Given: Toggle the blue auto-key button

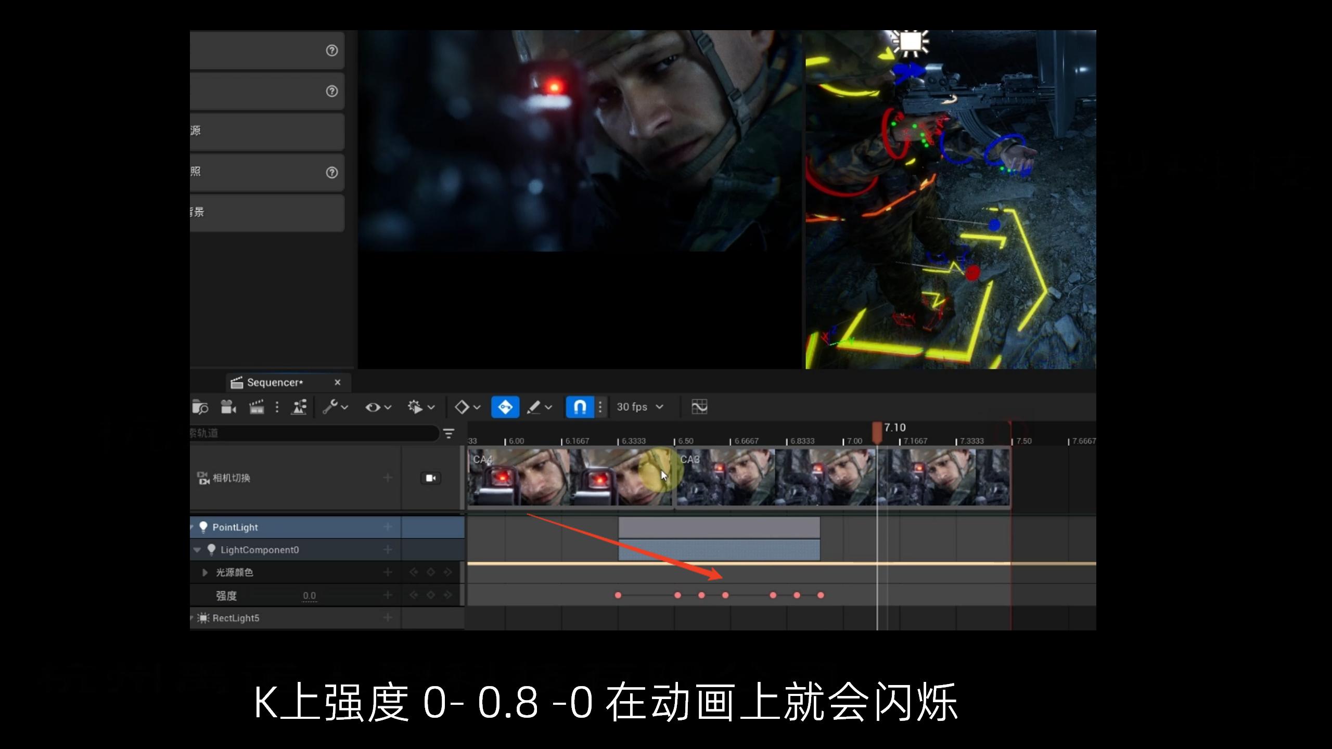Looking at the screenshot, I should point(505,407).
